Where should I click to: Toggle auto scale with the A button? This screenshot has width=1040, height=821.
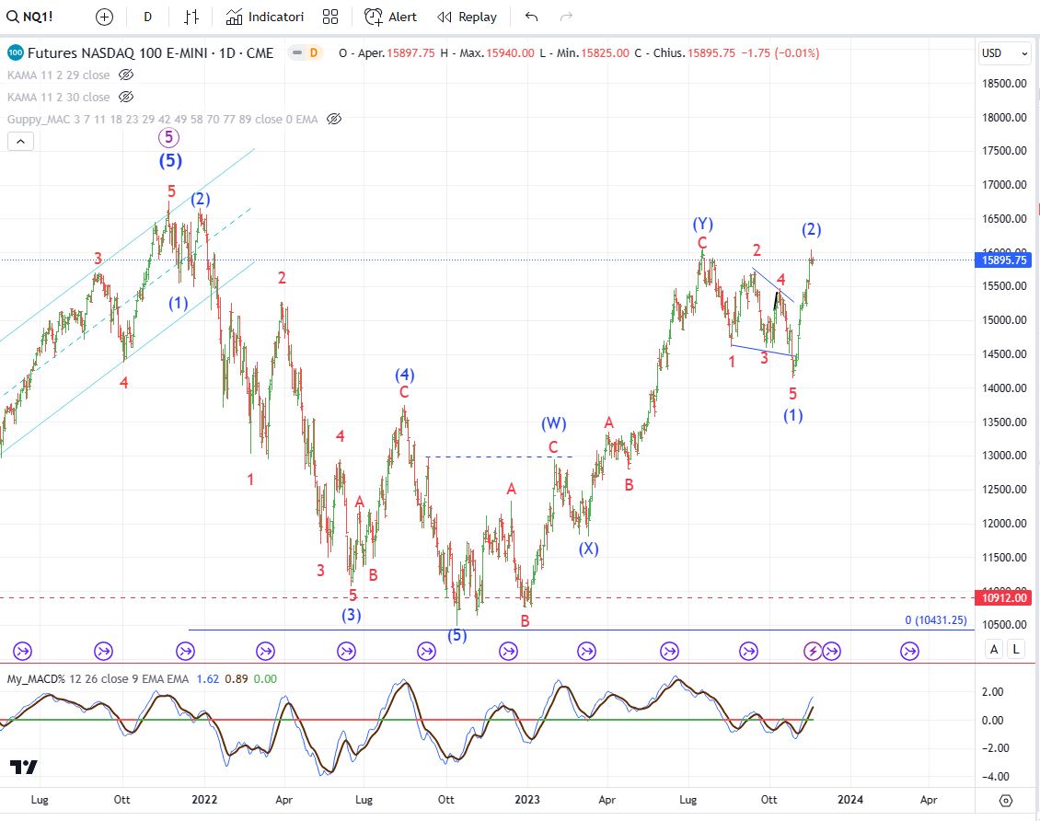point(994,649)
